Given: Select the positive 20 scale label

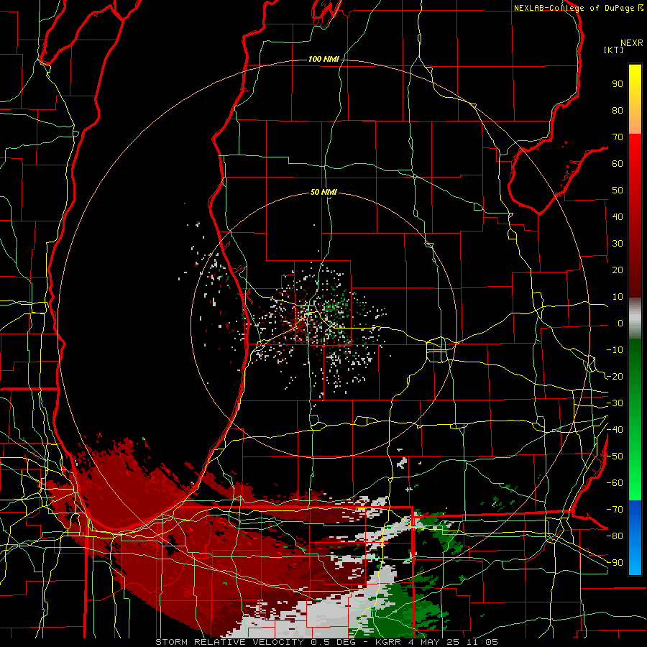Looking at the screenshot, I should click(618, 270).
